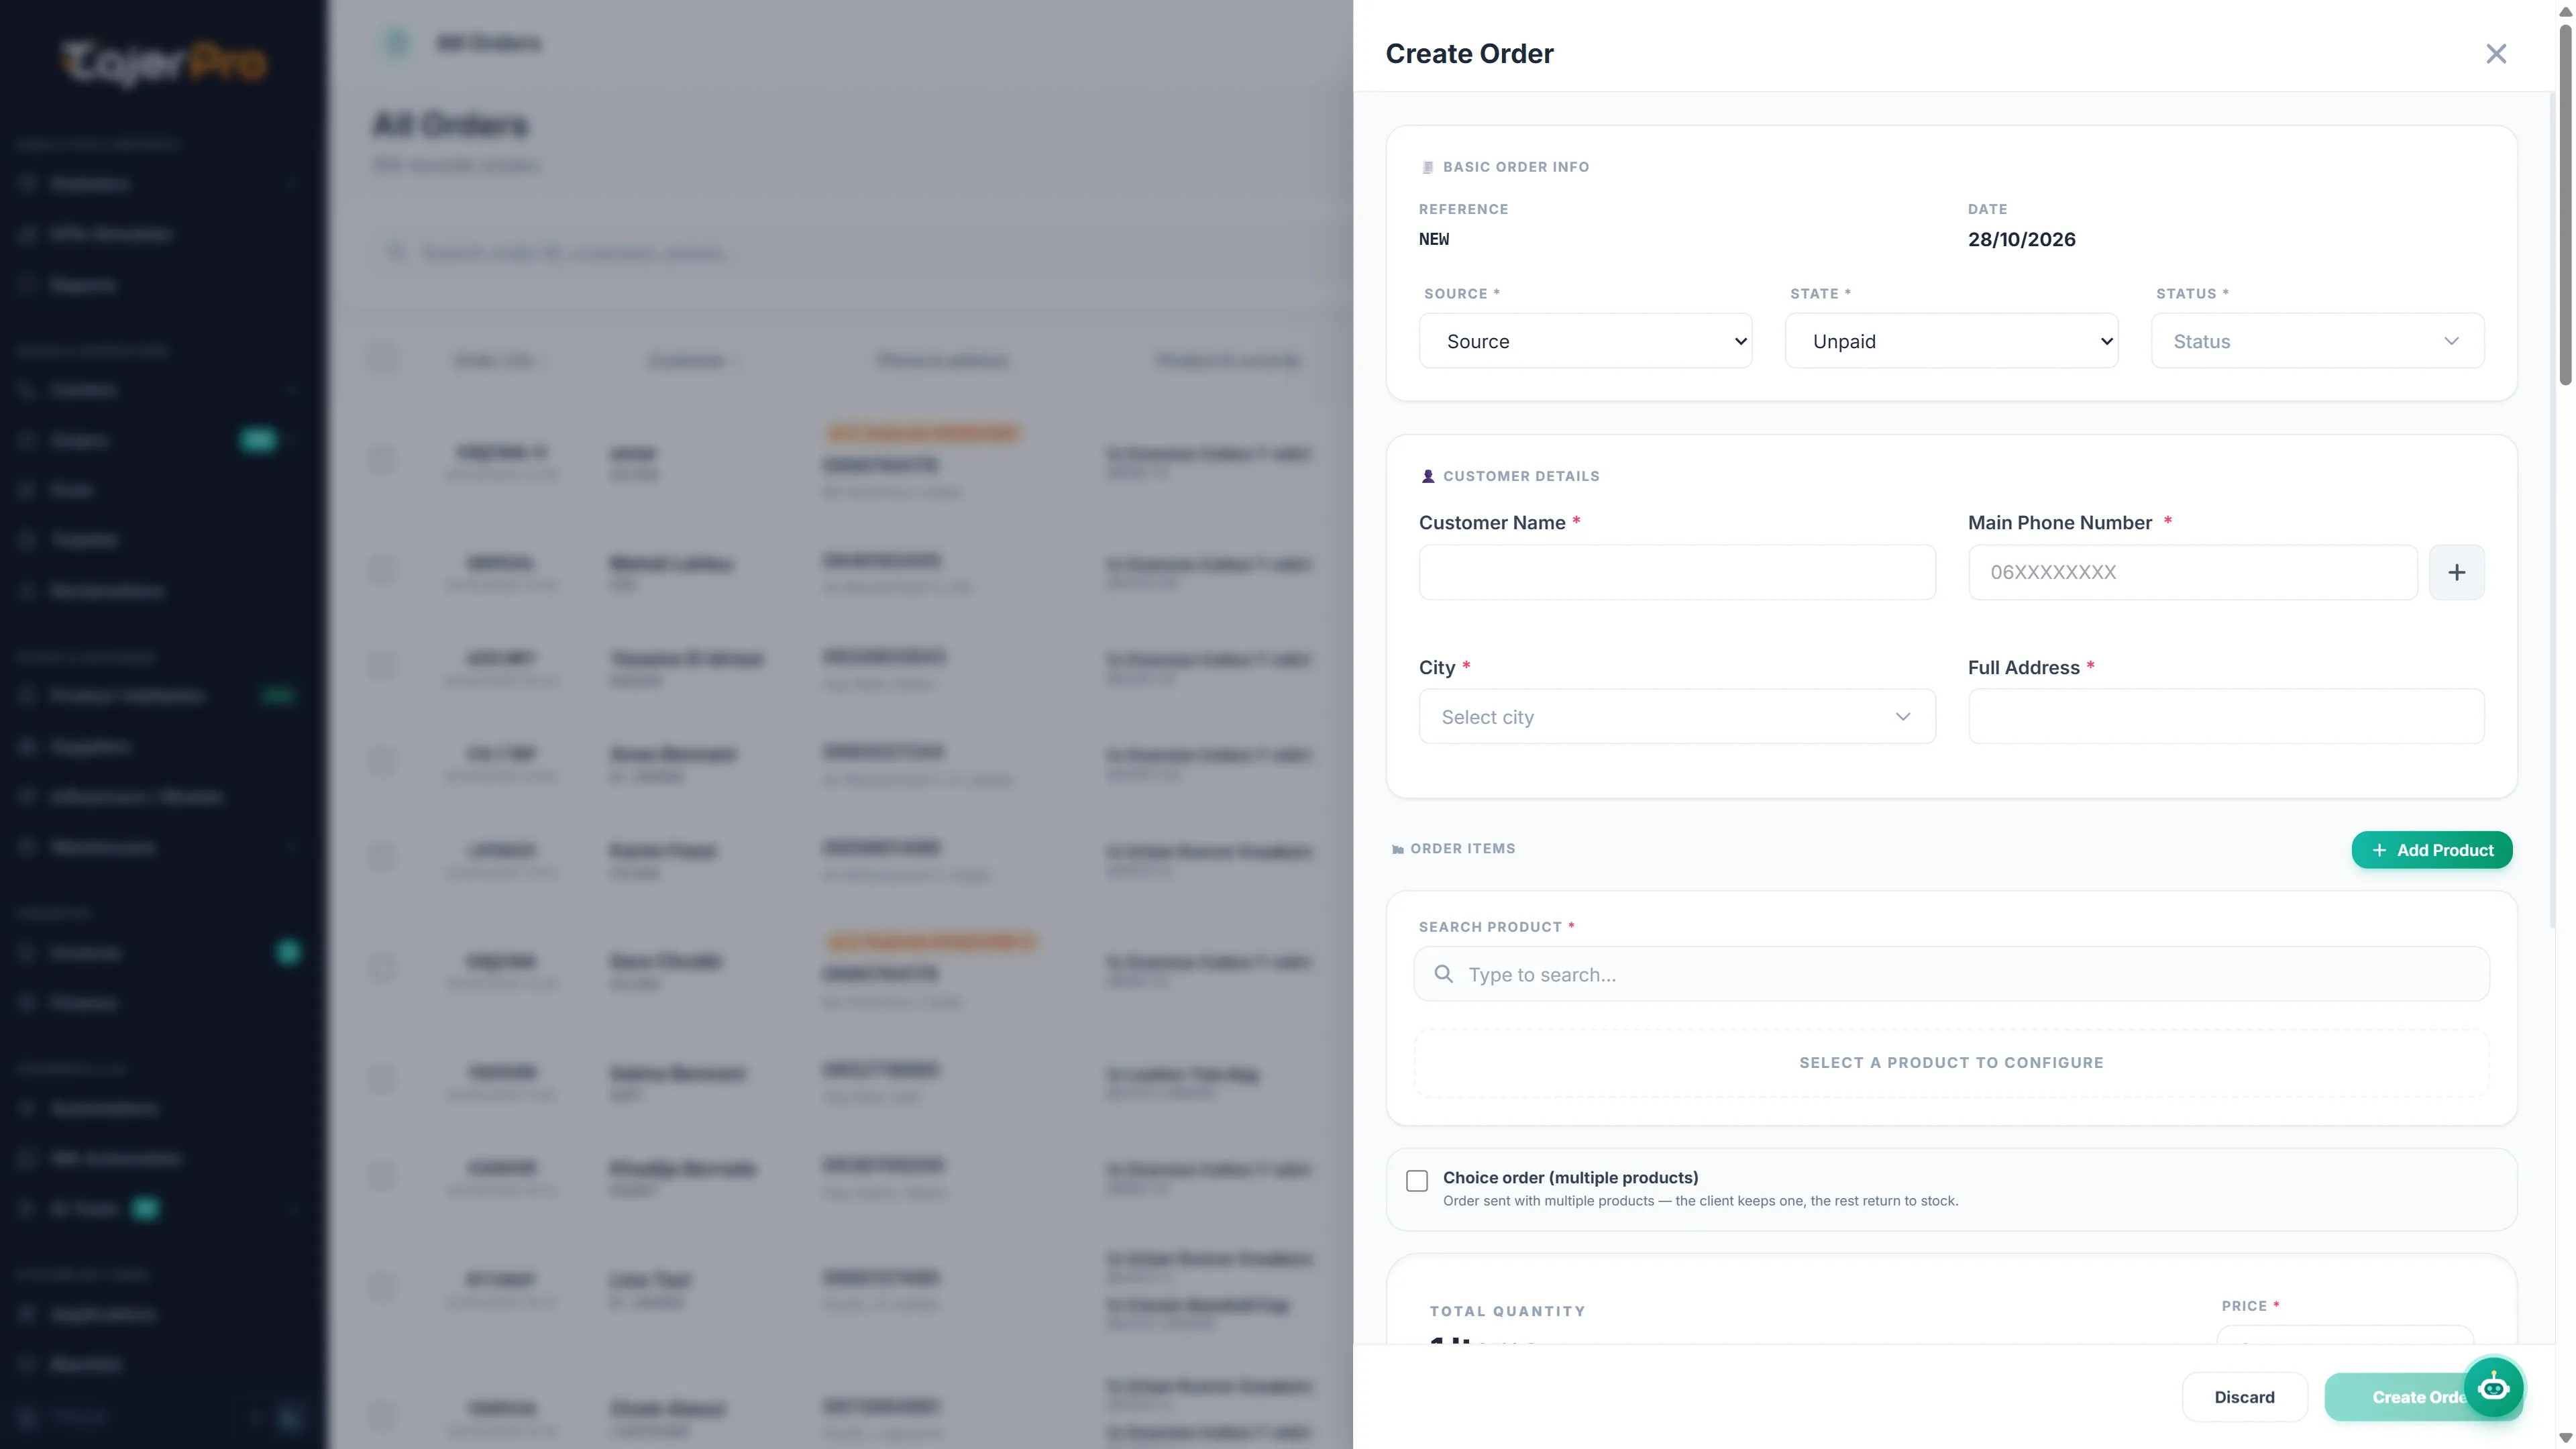Click the NEW reference value
Image resolution: width=2576 pixels, height=1449 pixels.
coord(1434,240)
